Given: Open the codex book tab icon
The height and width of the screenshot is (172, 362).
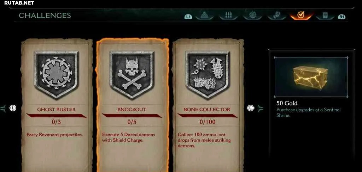Looking at the screenshot, I should point(325,16).
